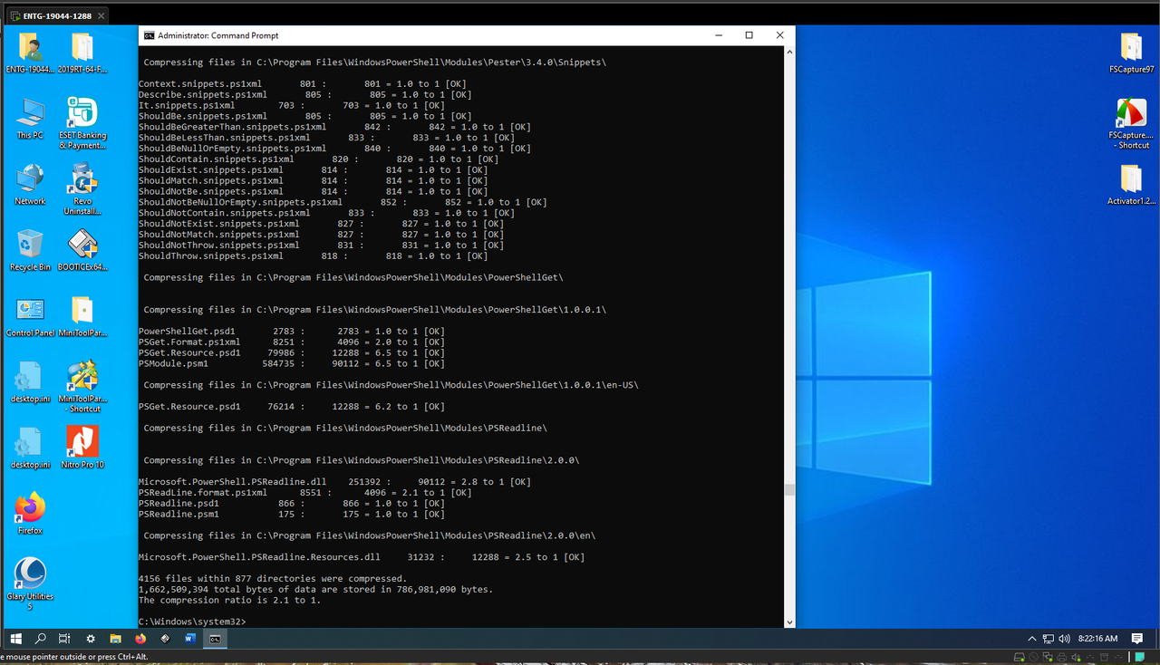Click the '1,662,509,394 total bytes' line
This screenshot has width=1160, height=665.
click(315, 589)
